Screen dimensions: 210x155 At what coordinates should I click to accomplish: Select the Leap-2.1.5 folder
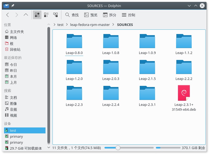tap(147, 70)
